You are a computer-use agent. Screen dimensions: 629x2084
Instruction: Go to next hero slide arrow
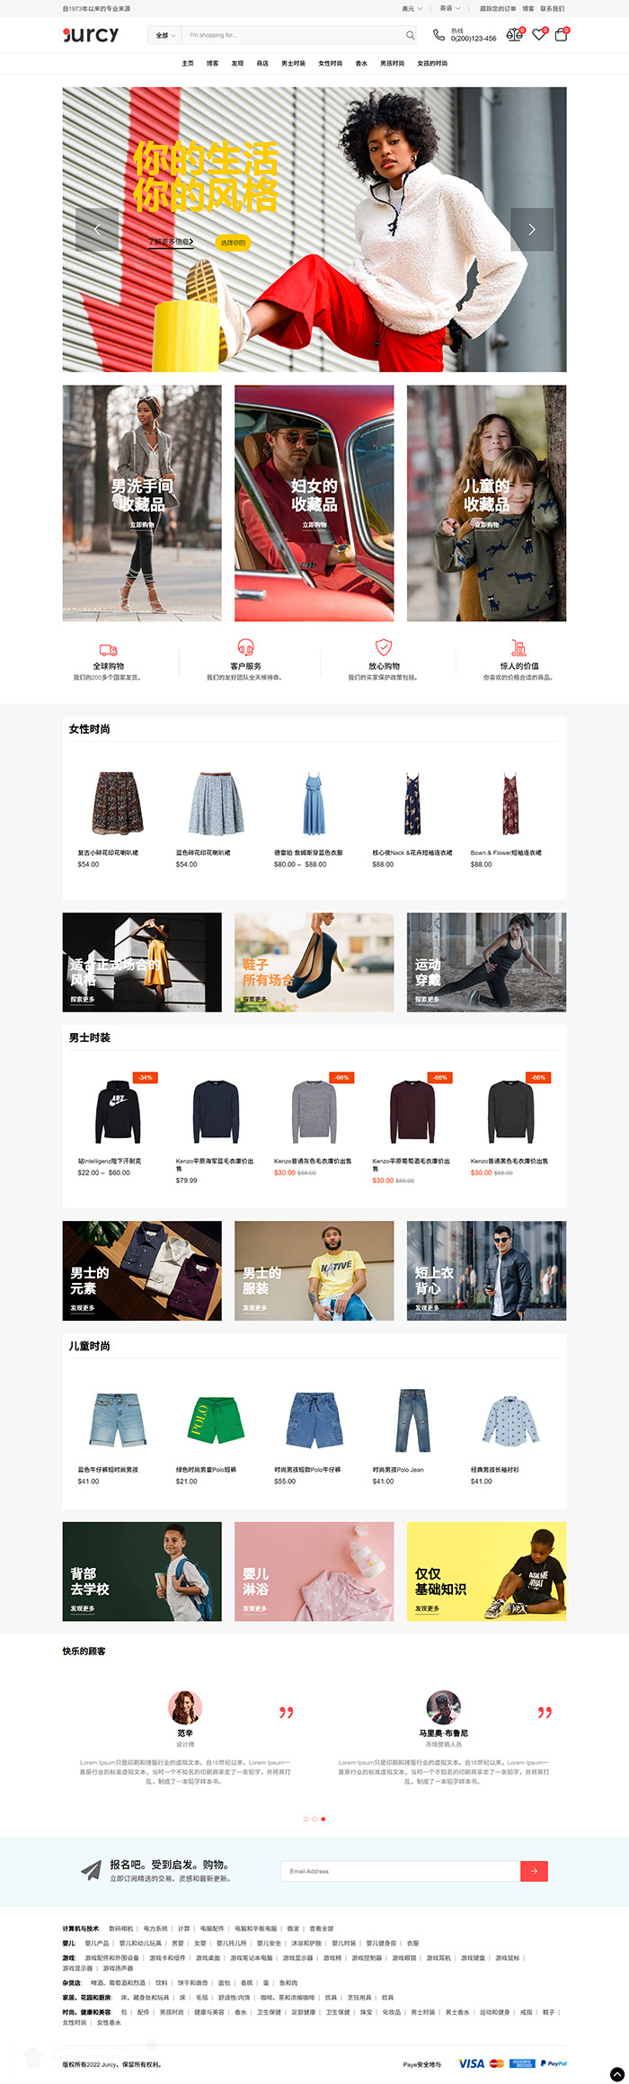point(532,229)
